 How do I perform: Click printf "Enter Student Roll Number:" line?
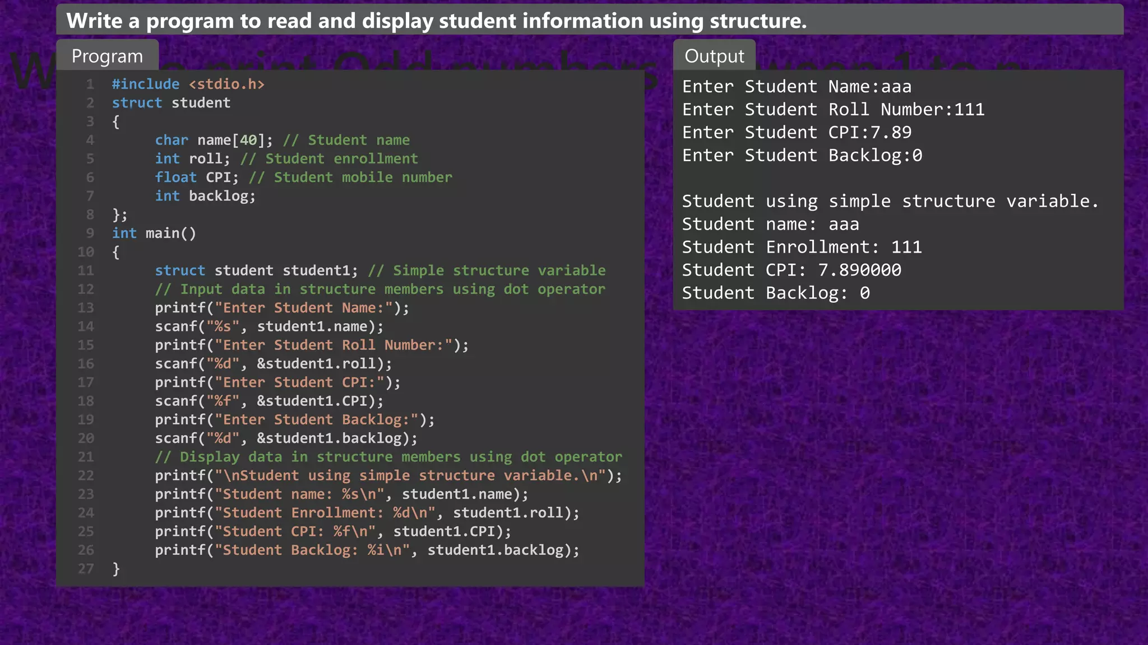click(312, 345)
